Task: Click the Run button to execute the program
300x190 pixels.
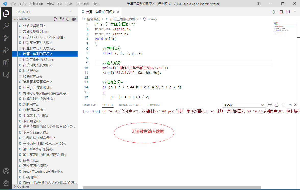Action: 274,12
